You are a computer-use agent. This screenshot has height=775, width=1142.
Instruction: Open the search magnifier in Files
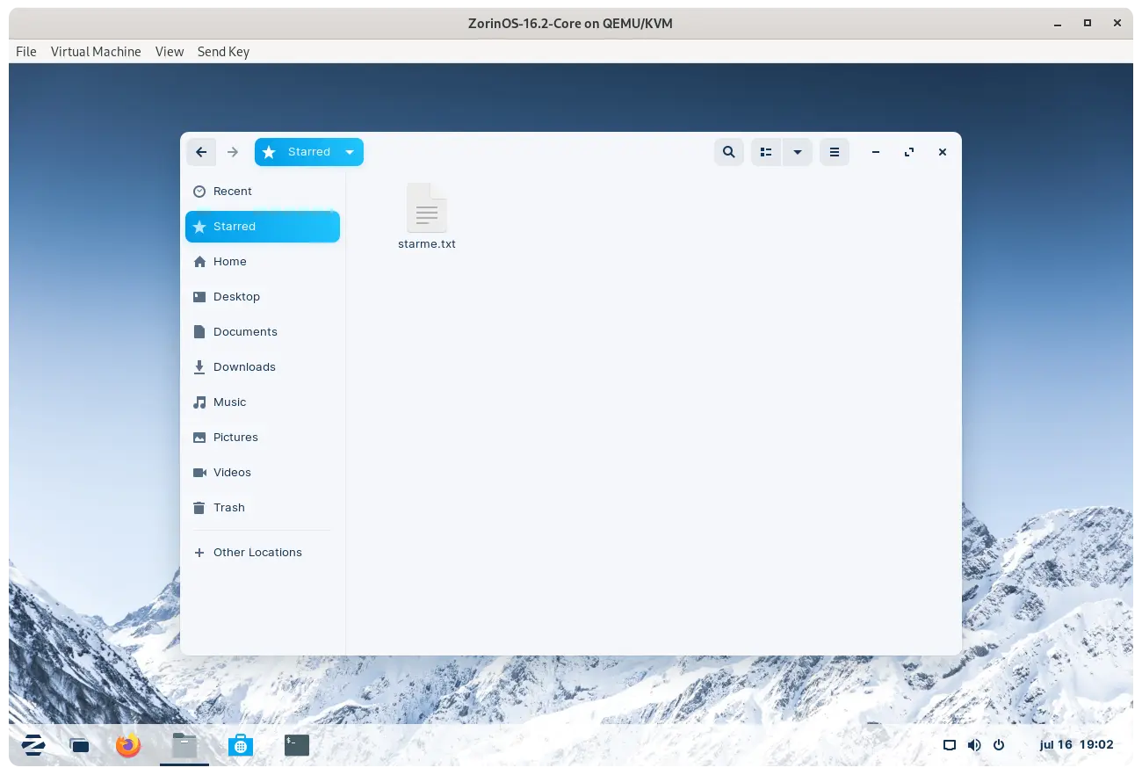[729, 152]
